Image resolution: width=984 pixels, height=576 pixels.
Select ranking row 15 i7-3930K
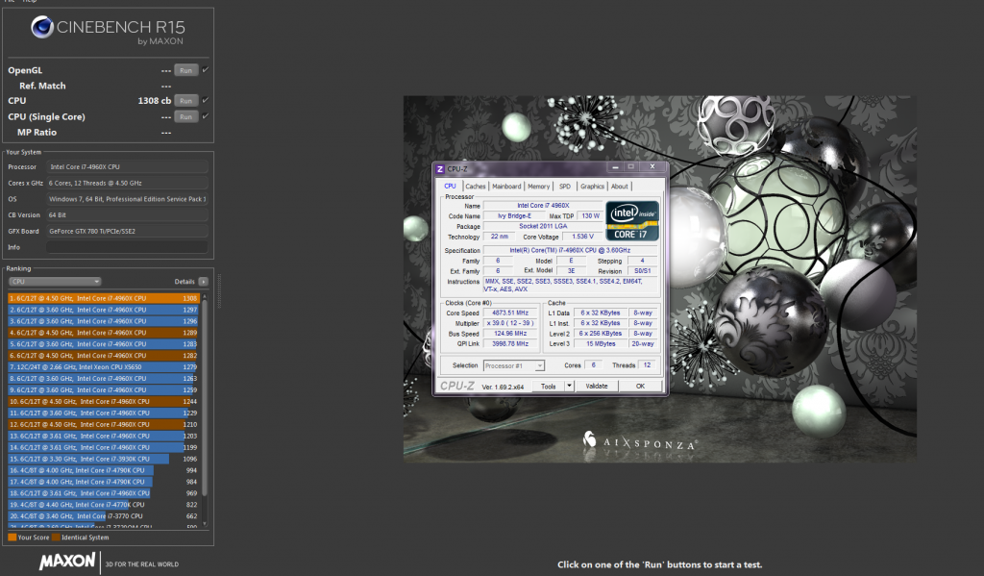coord(104,459)
